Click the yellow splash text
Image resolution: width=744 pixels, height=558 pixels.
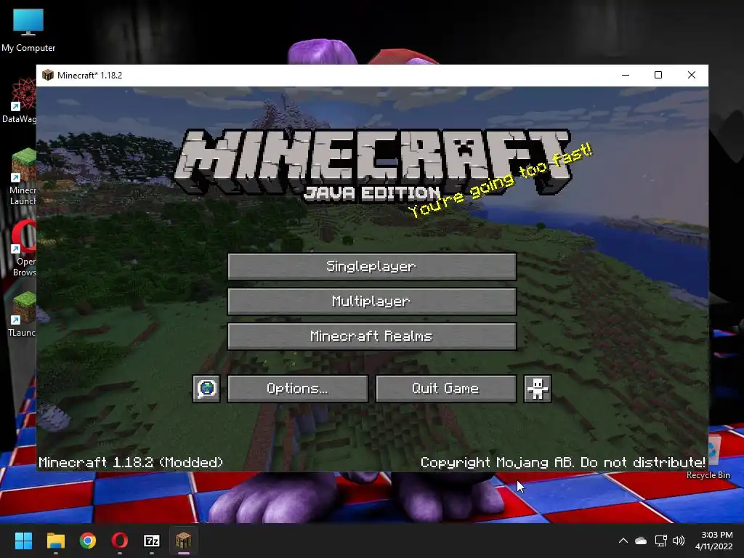[x=501, y=181]
